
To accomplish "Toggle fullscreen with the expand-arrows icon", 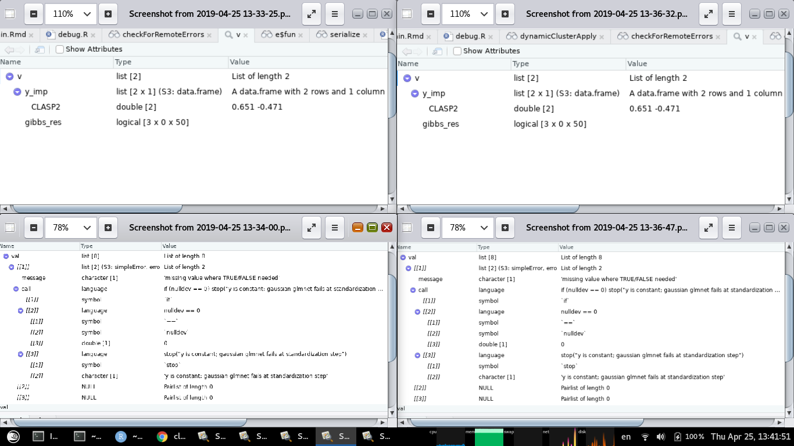I will pyautogui.click(x=312, y=14).
